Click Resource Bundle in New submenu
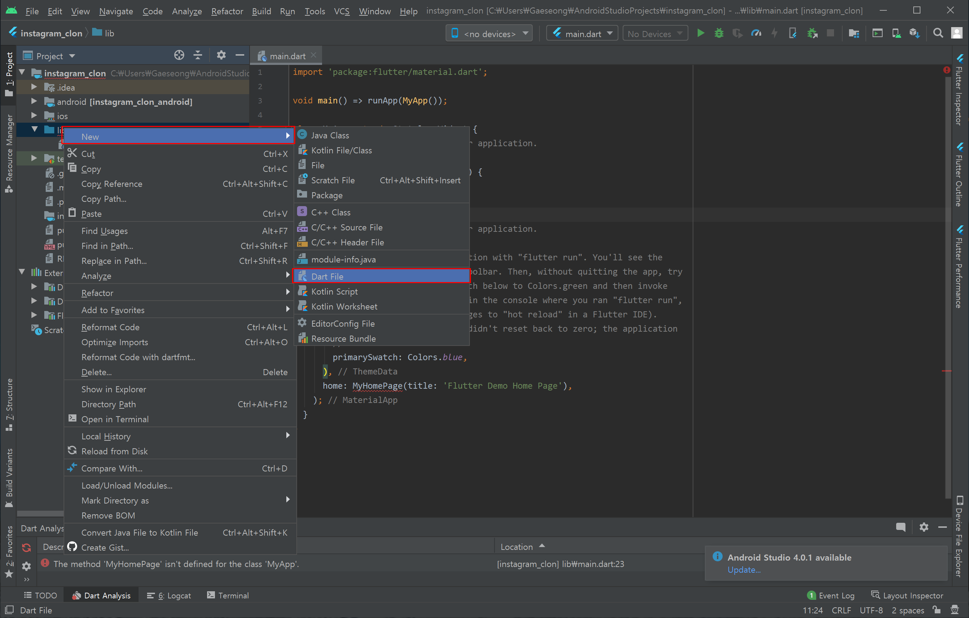 coord(382,339)
